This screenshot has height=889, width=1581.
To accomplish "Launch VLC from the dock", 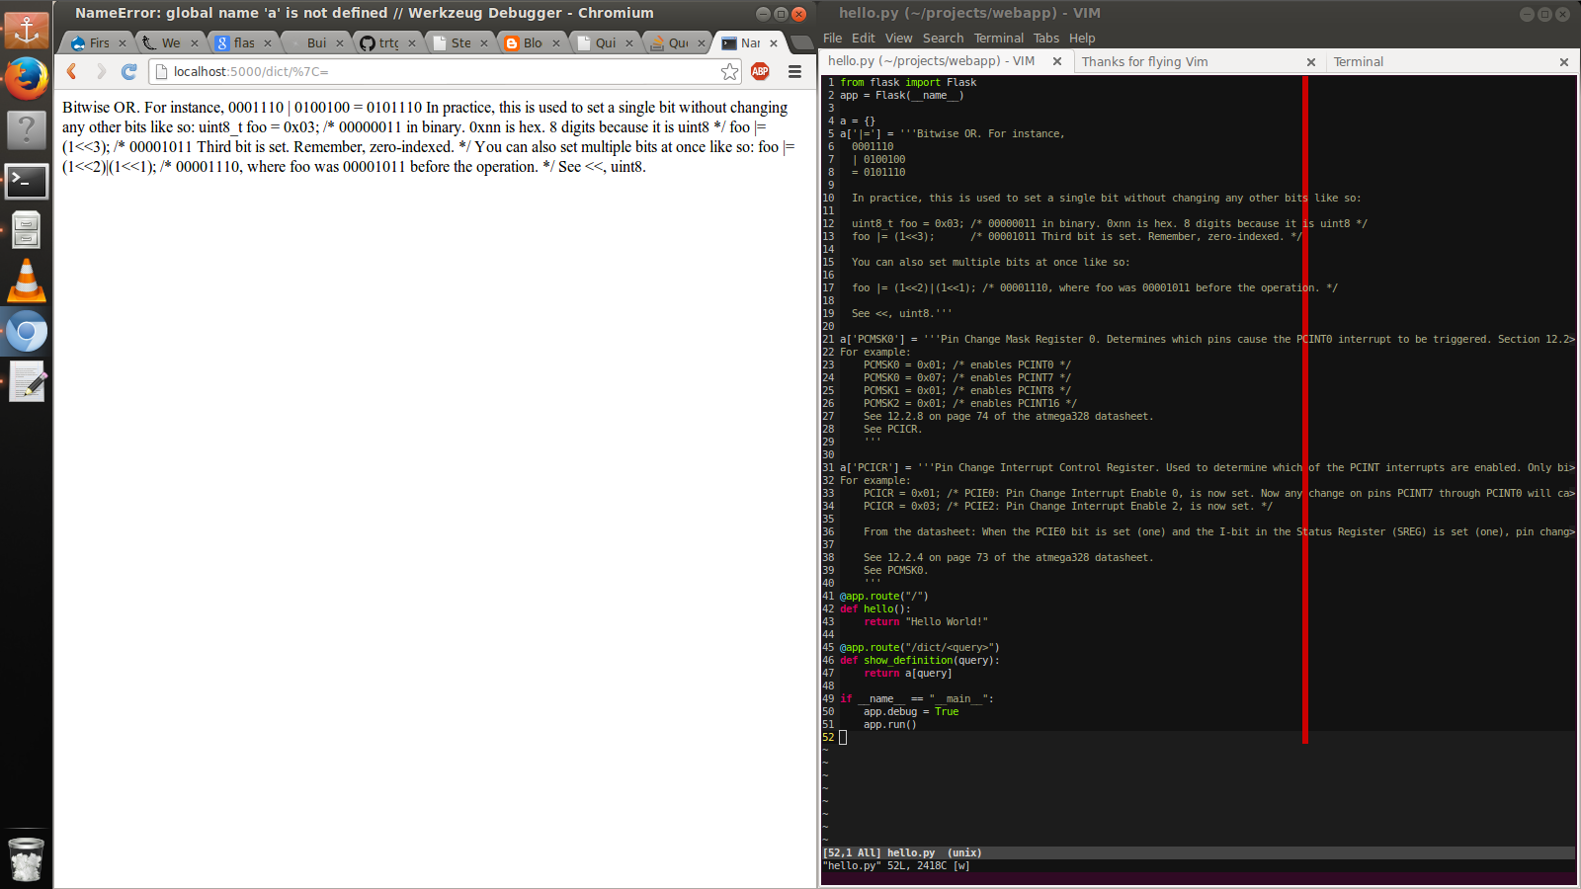I will coord(26,280).
